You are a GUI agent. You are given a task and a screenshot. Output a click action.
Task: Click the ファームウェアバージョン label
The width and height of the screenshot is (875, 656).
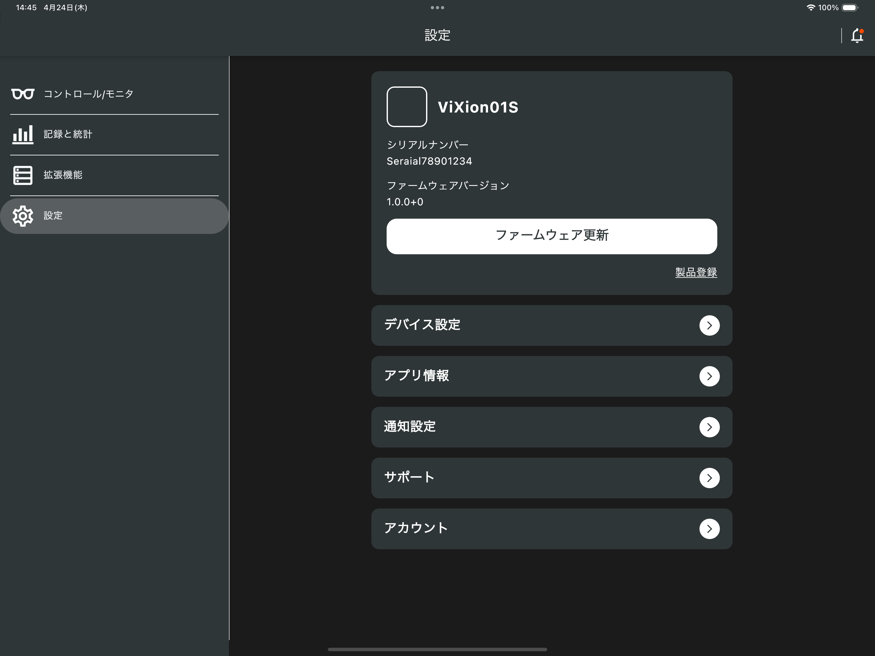tap(448, 185)
